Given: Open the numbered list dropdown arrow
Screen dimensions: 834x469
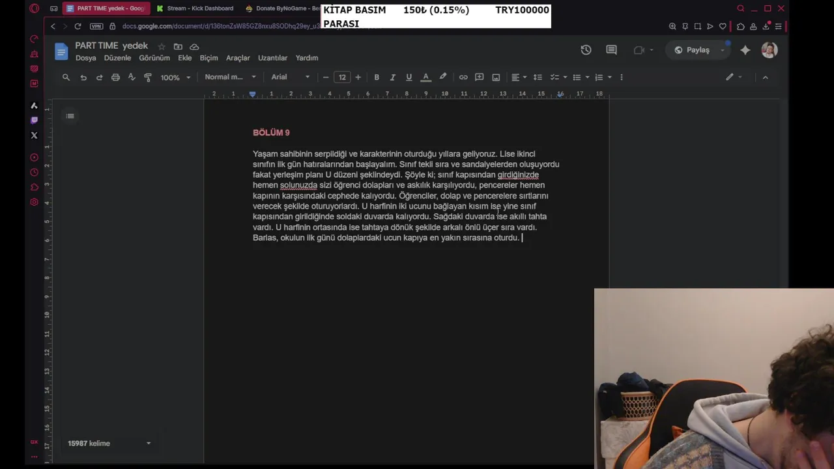Looking at the screenshot, I should click(609, 77).
